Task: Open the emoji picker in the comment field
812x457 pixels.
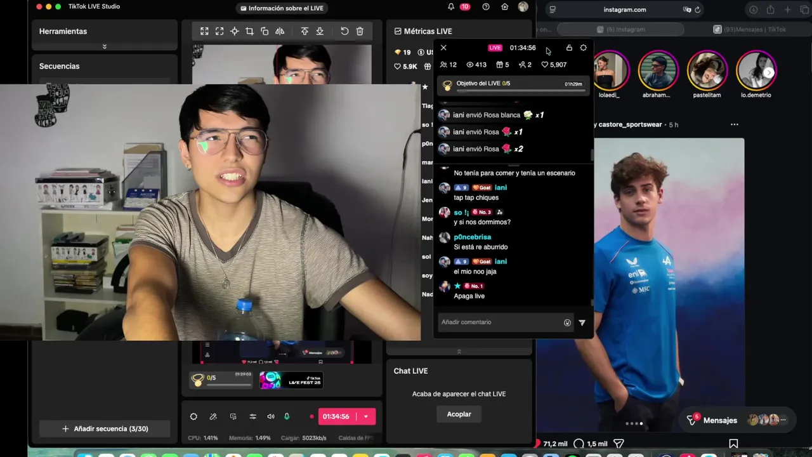Action: [x=567, y=322]
